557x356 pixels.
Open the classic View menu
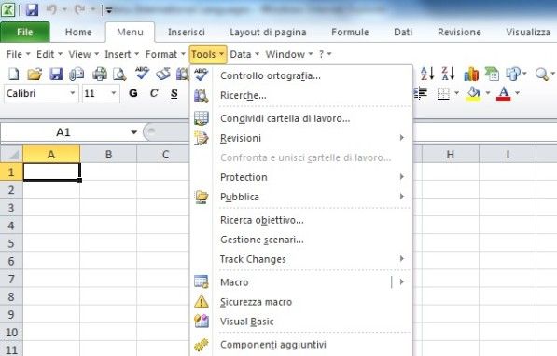83,54
